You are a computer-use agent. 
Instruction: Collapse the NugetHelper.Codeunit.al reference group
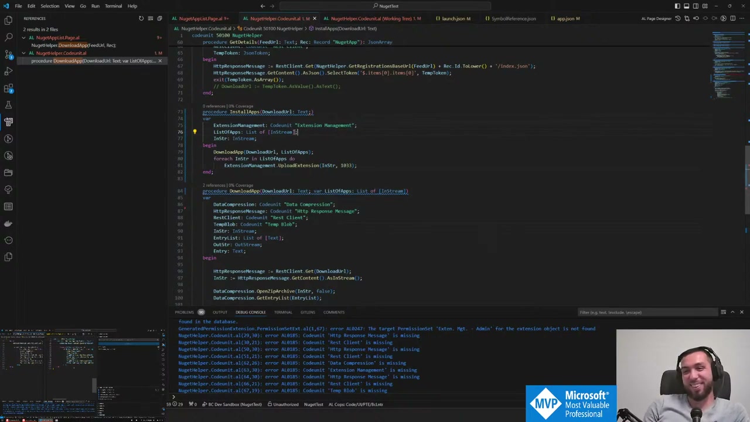pyautogui.click(x=23, y=53)
